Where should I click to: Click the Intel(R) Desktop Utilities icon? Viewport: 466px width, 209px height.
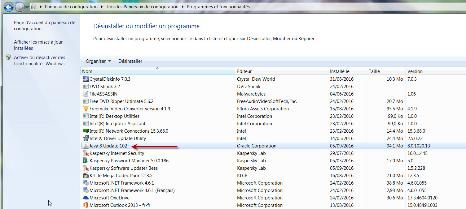(x=86, y=116)
